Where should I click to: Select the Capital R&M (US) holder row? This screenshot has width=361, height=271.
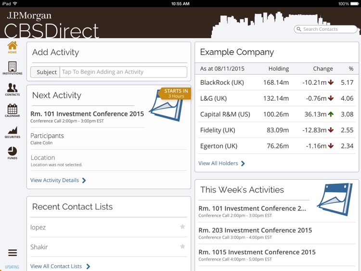pyautogui.click(x=277, y=114)
